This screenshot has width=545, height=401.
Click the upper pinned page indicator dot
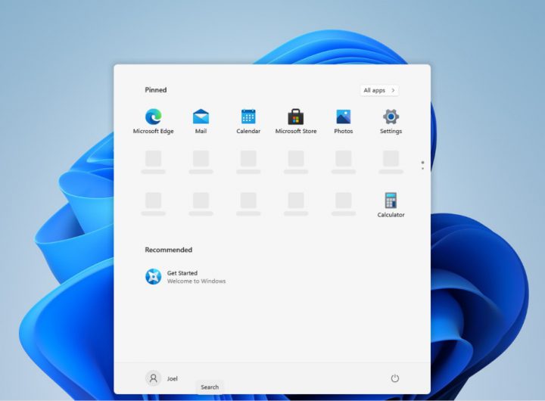[422, 162]
